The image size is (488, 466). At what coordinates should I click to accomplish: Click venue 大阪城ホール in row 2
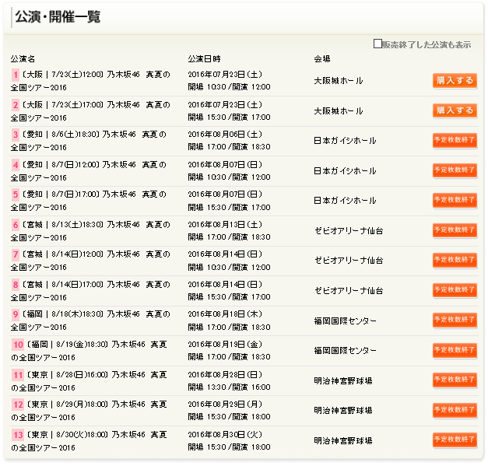pyautogui.click(x=339, y=111)
